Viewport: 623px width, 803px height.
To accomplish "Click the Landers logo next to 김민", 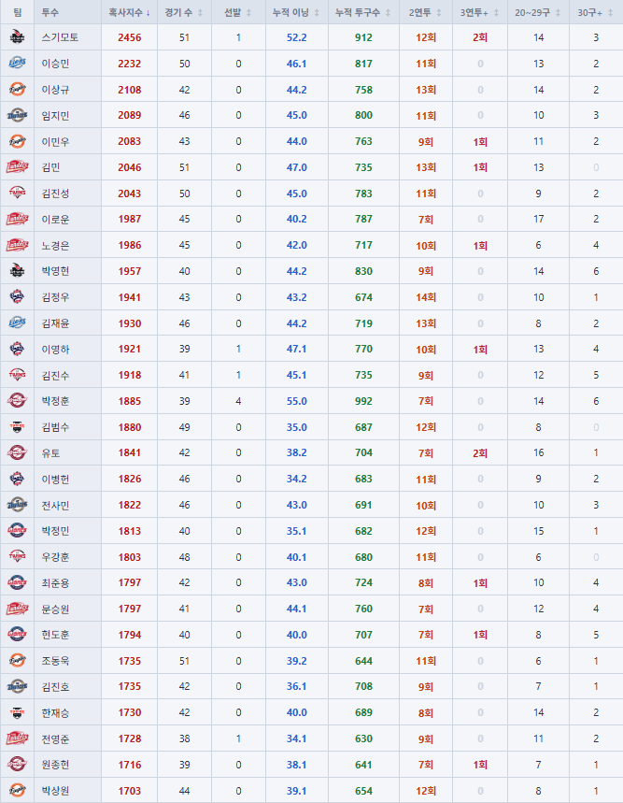I will pos(17,167).
